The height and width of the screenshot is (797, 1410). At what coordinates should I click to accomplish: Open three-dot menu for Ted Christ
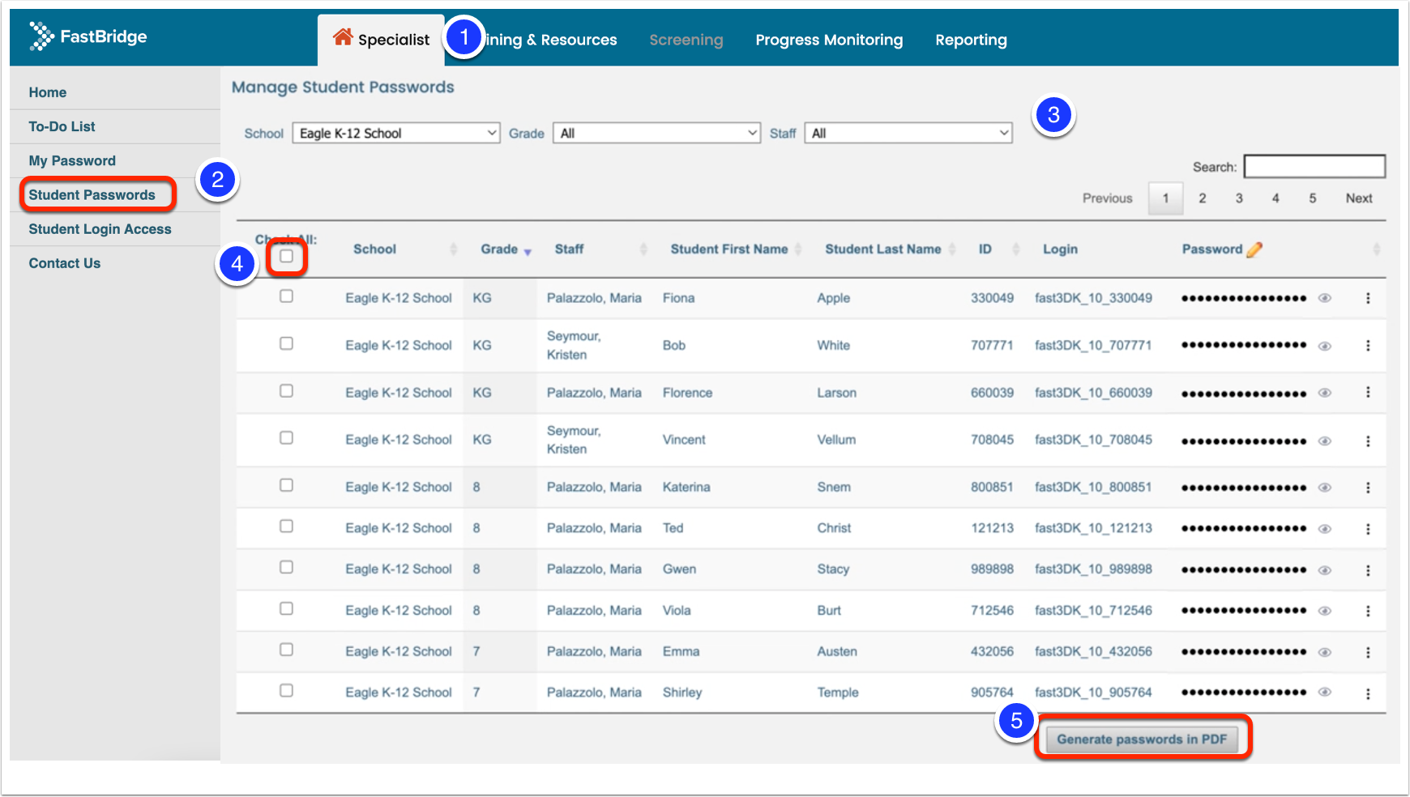pos(1368,529)
